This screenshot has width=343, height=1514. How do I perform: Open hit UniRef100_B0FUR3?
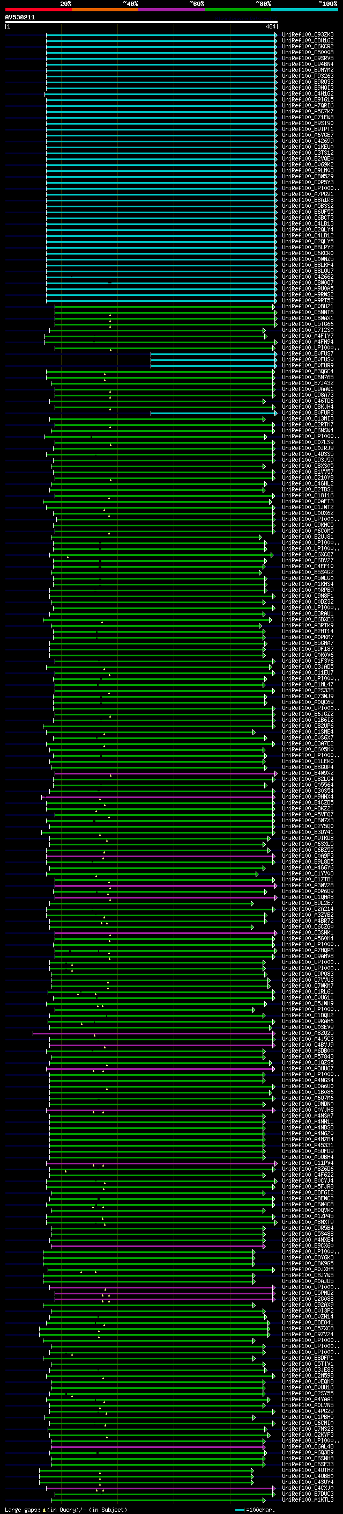[x=308, y=413]
